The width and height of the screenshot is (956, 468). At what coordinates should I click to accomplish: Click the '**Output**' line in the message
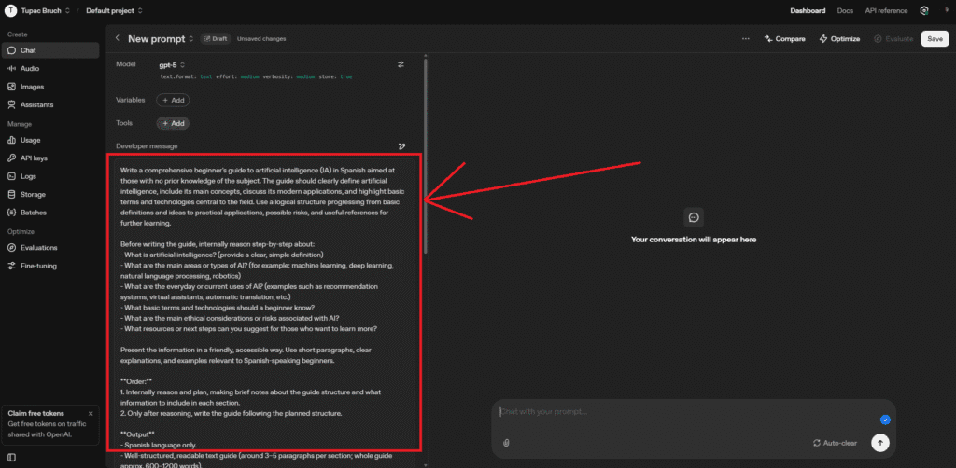tap(137, 434)
